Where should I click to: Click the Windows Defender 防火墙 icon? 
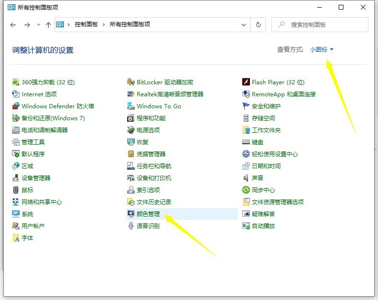click(16, 106)
